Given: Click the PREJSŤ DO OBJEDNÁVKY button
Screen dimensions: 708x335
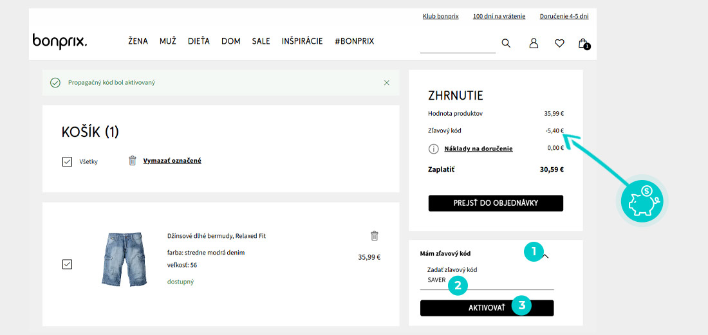Looking at the screenshot, I should (x=496, y=203).
